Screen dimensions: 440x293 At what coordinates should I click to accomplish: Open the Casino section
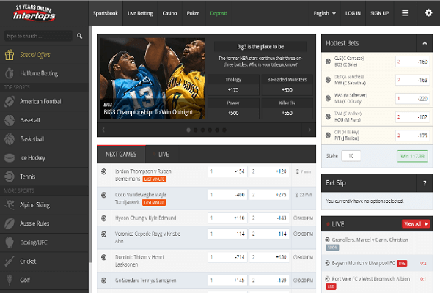click(169, 13)
